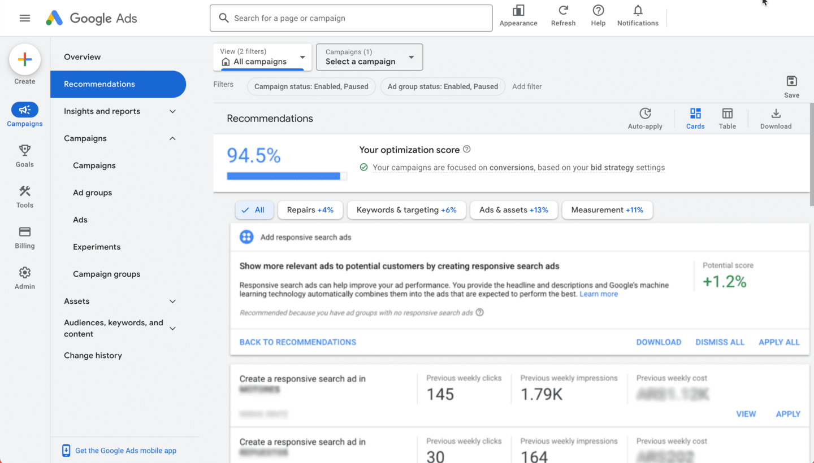
Task: Click the optimization score progress bar
Action: [287, 176]
